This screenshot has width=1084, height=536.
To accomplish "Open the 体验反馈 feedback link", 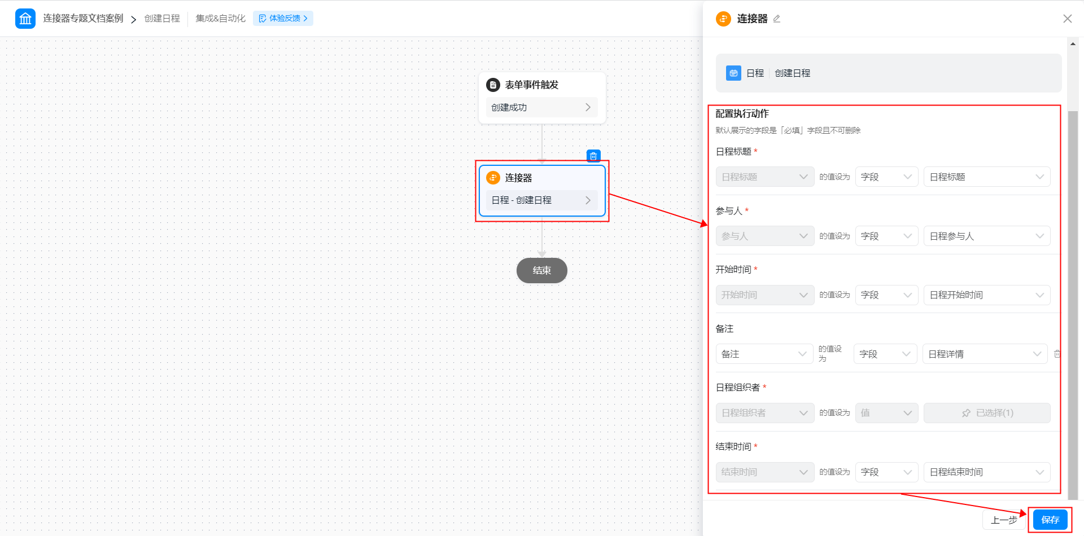I will click(283, 19).
